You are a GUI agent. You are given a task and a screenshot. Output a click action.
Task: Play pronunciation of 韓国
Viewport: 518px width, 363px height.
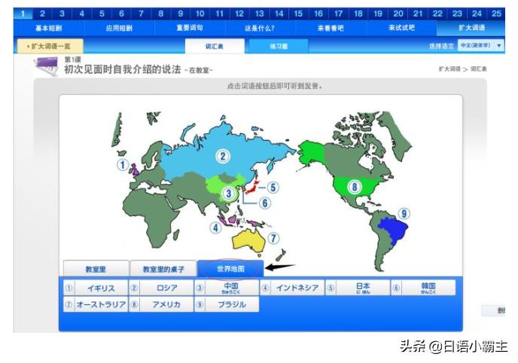point(423,288)
